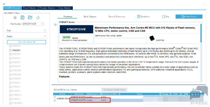
Task: Sort list by Part No column
Action: (x=63, y=94)
